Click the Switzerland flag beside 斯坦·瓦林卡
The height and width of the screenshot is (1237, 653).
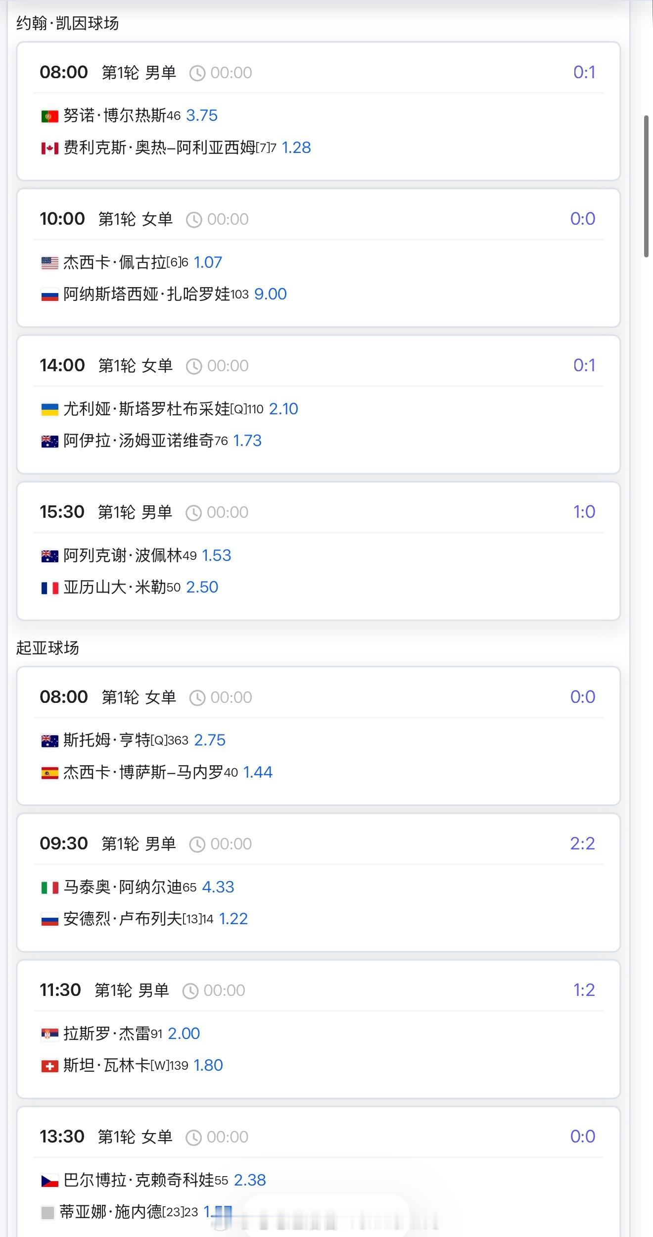pos(49,1066)
